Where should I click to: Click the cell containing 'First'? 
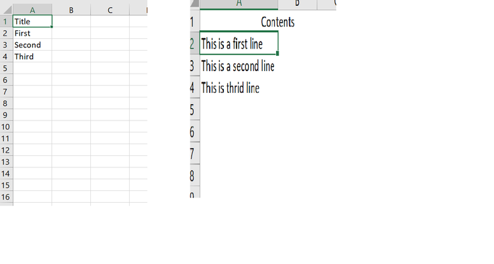tap(32, 33)
